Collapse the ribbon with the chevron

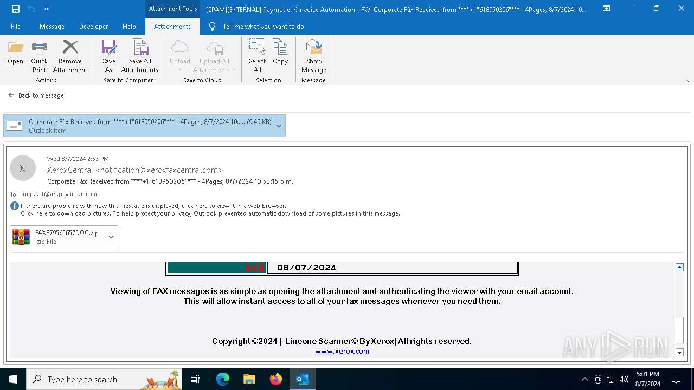click(686, 81)
